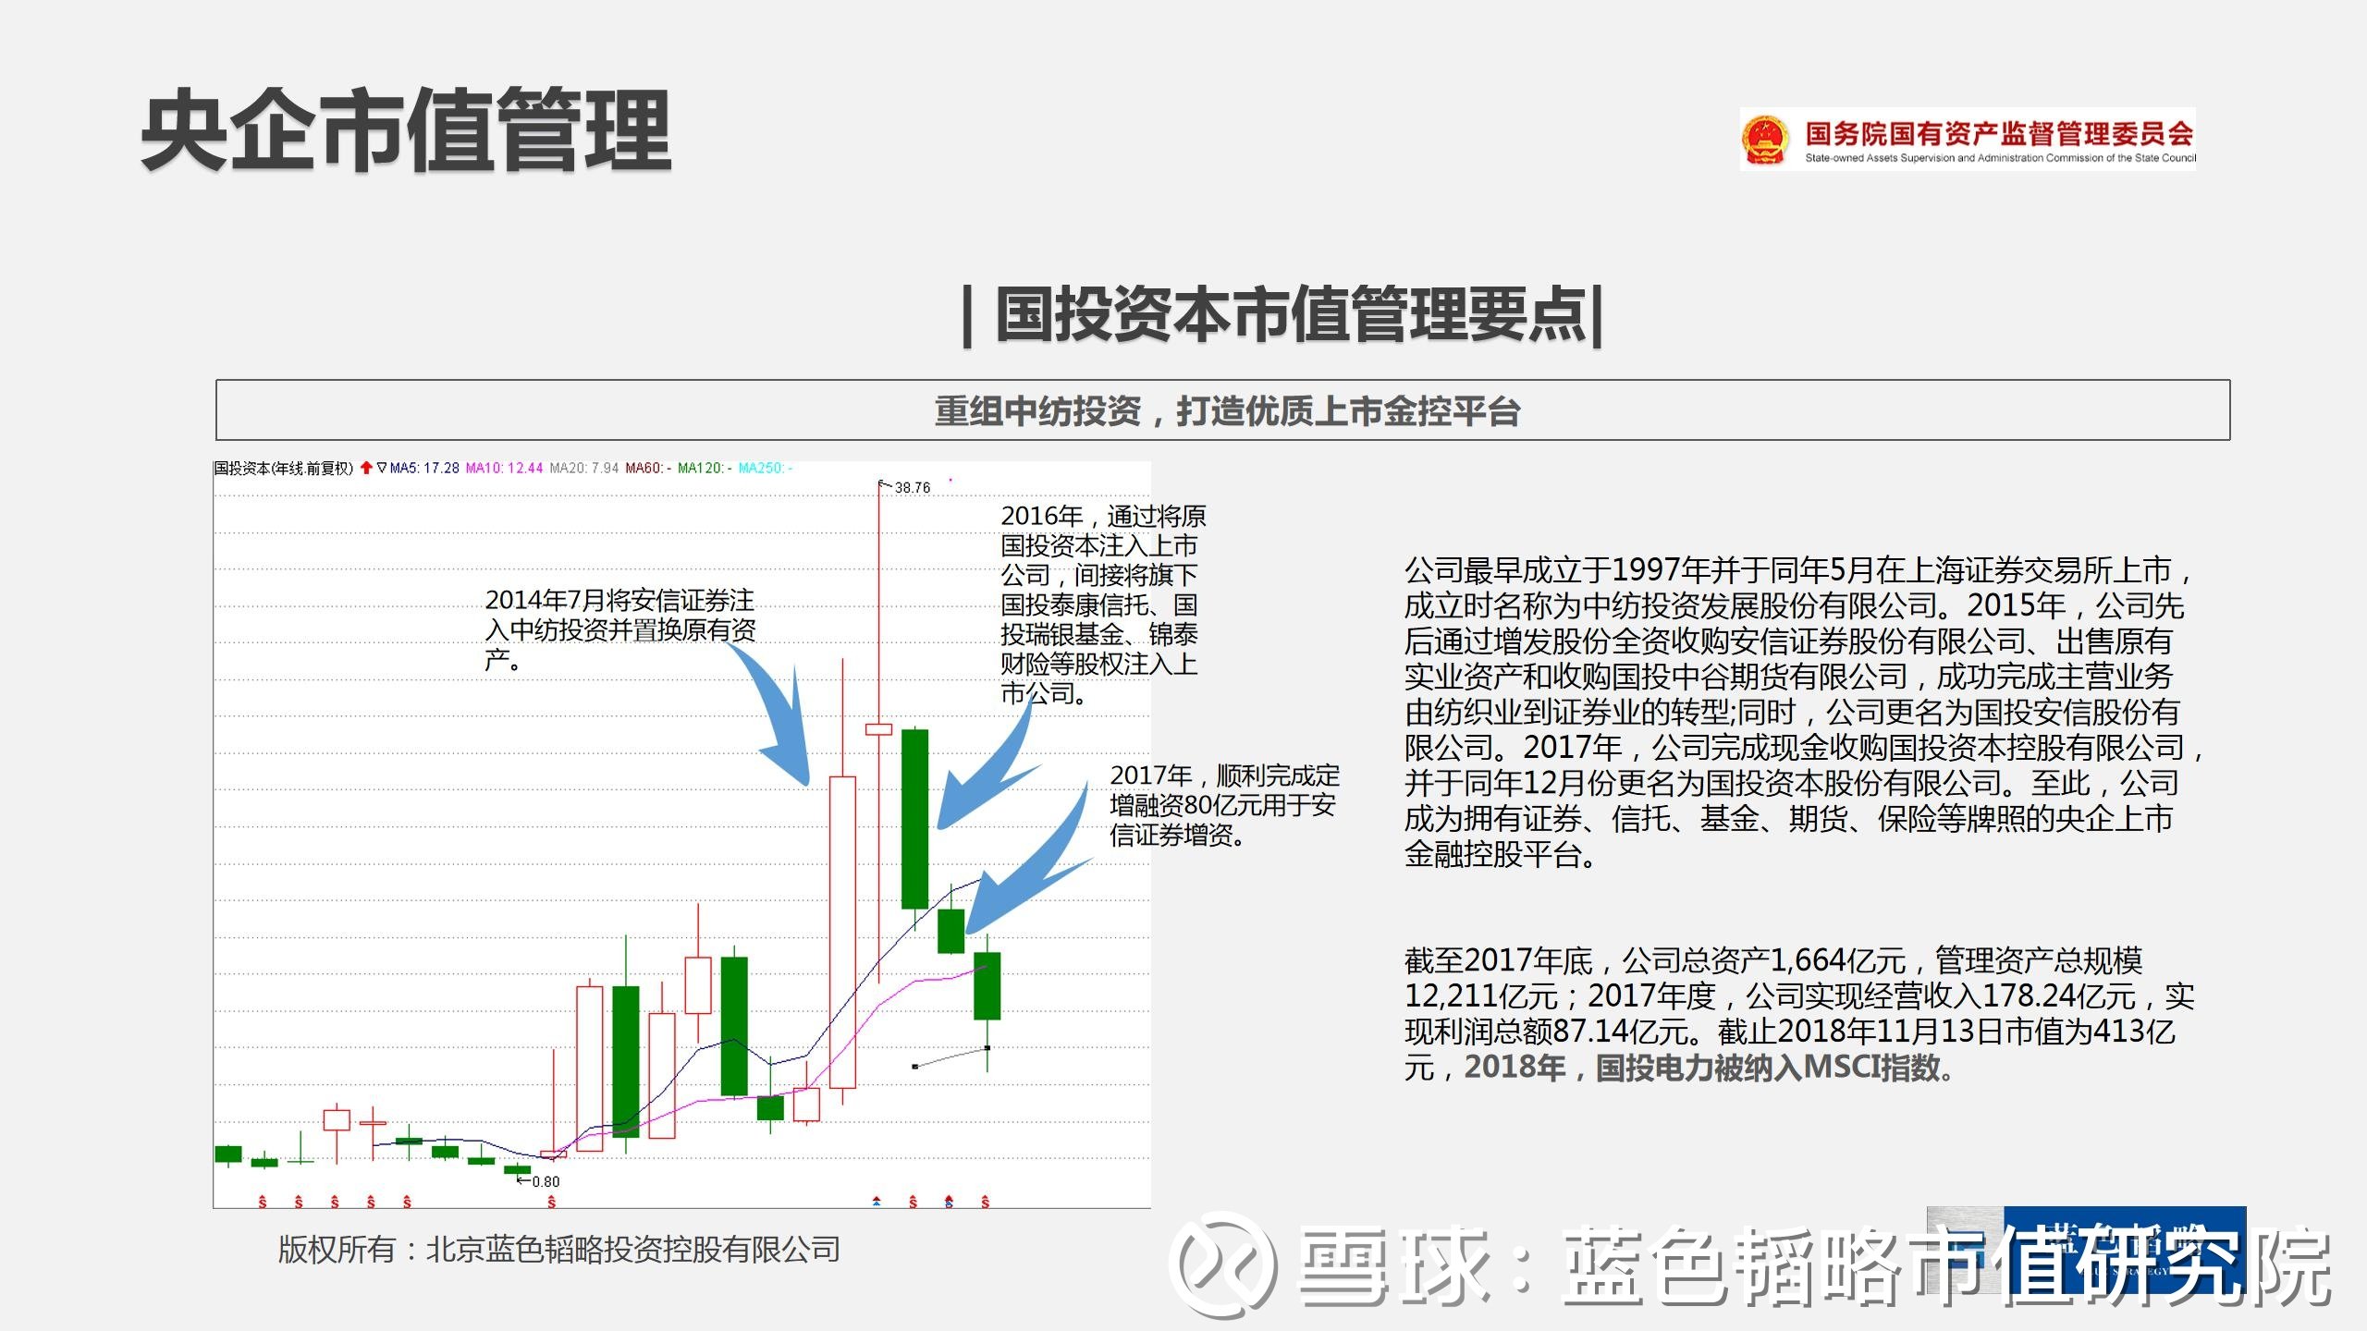The height and width of the screenshot is (1331, 2367).
Task: Click the bold text 2018年,国投电力被纳入MSCI指数
Action: [x=1709, y=1068]
